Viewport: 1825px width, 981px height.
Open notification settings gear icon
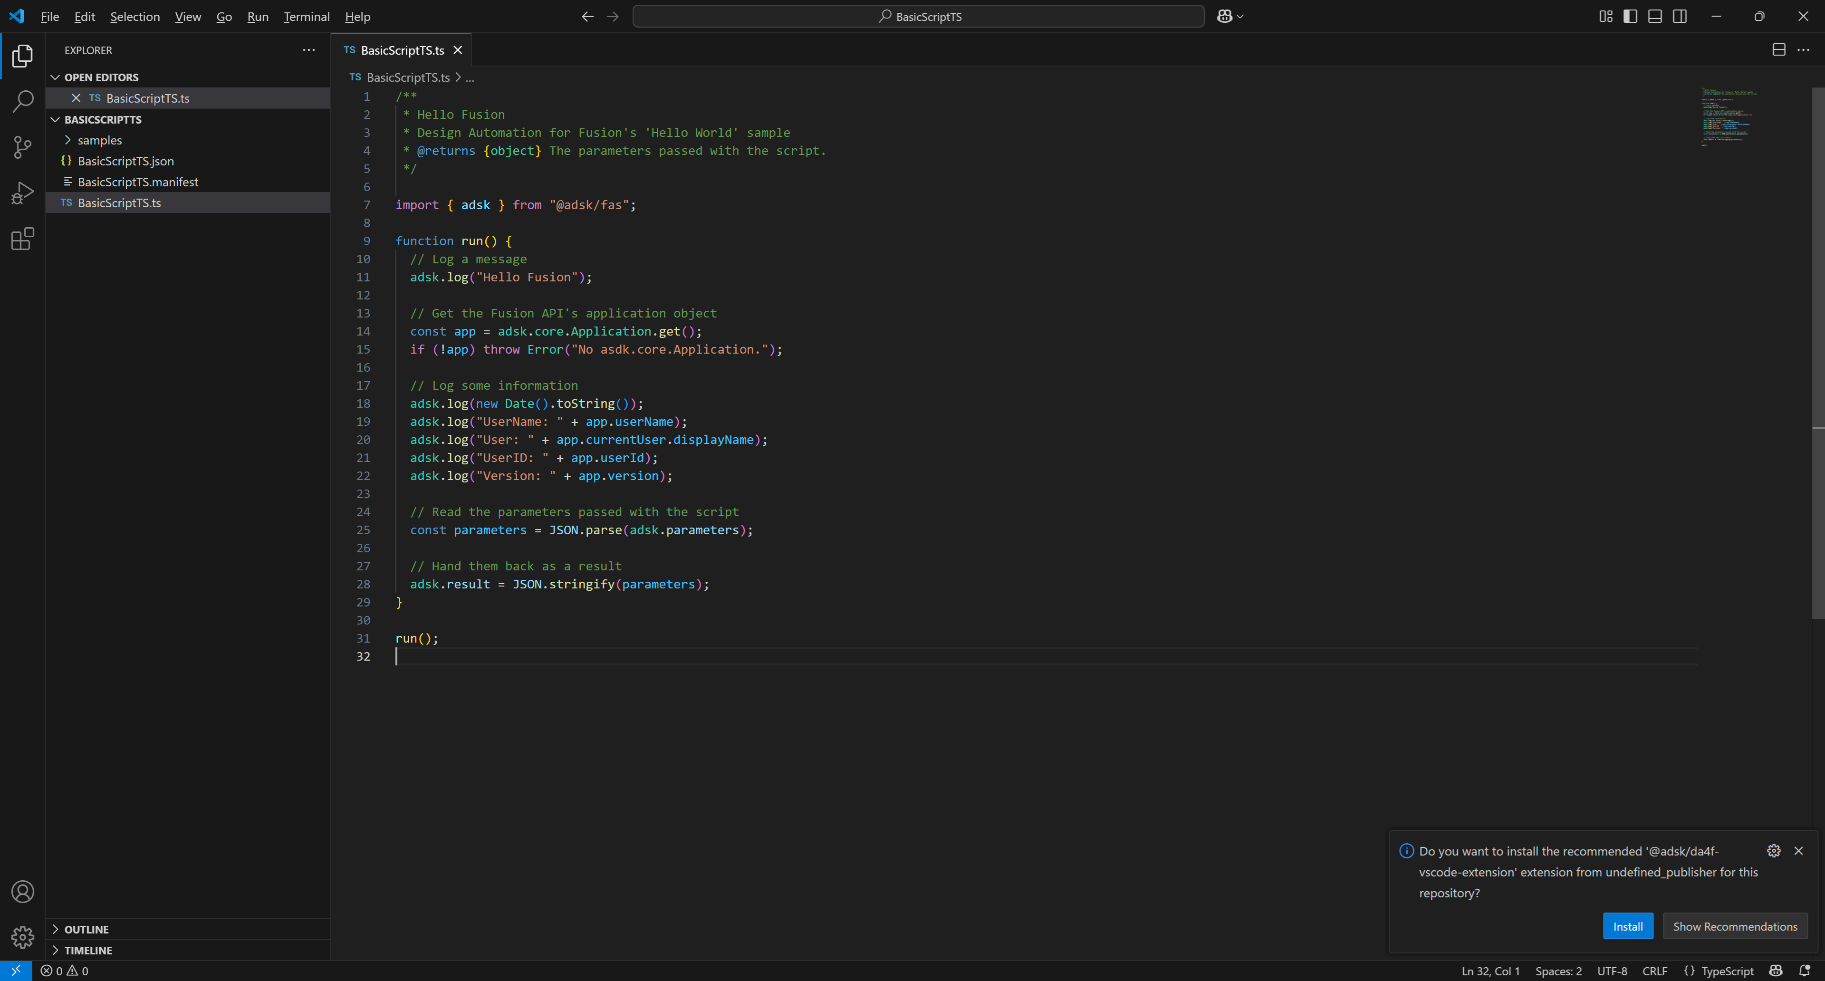pos(1774,850)
